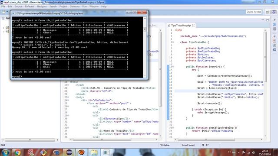The image size is (278, 156).
Task: Open the New icon's dropdown arrow
Action: pyautogui.click(x=7, y=12)
